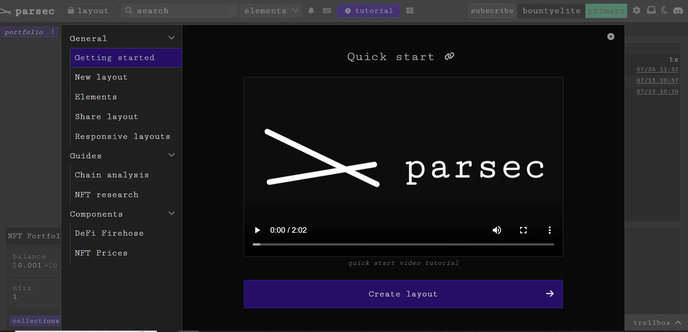Click the ts column header
The height and width of the screenshot is (332, 688).
(x=674, y=59)
